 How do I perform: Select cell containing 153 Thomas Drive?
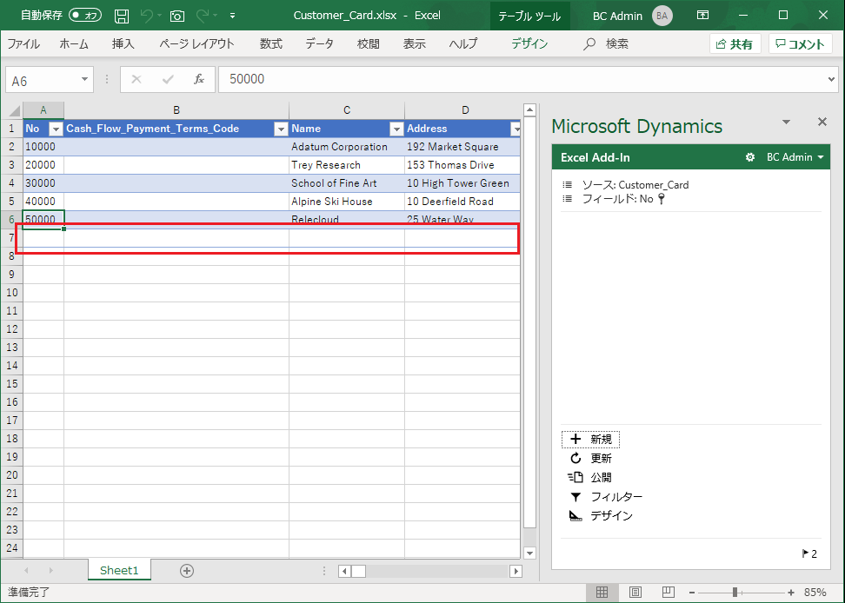click(x=462, y=165)
